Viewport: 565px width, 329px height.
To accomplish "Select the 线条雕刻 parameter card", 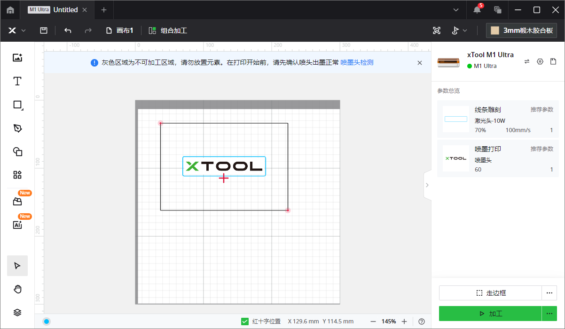I will tap(498, 119).
